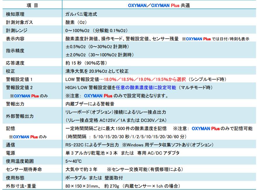Click the value '±0.5%O2（0～30%O2 計測時）'
261x190 pixels.
(x=97, y=47)
